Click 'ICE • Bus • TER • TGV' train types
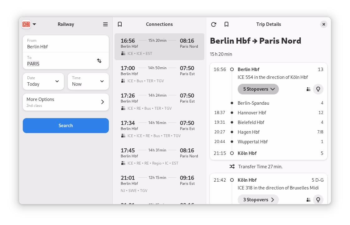 pos(146,81)
